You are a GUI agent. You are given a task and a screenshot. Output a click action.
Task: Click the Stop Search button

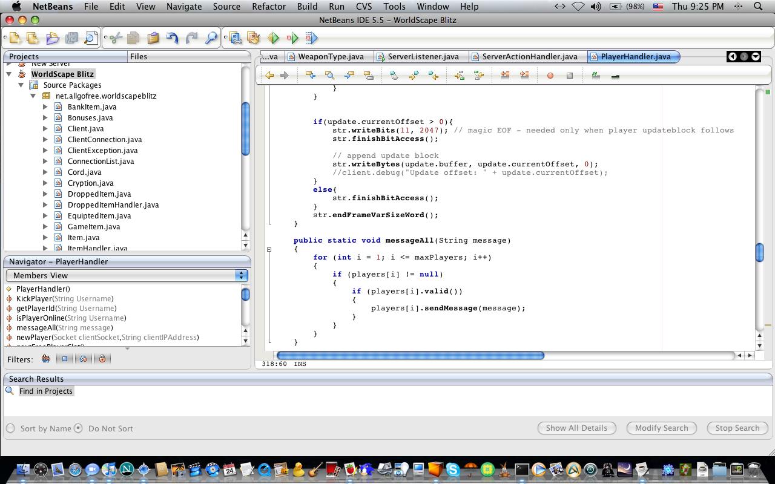(x=737, y=428)
